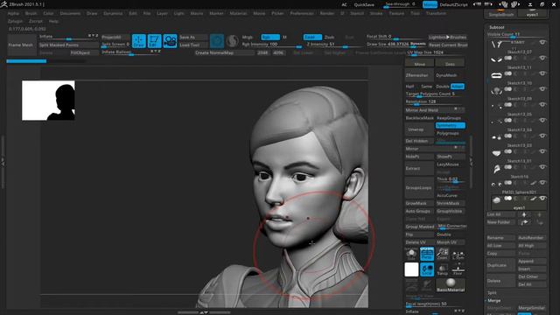Open the Zplugin menu

15,21
